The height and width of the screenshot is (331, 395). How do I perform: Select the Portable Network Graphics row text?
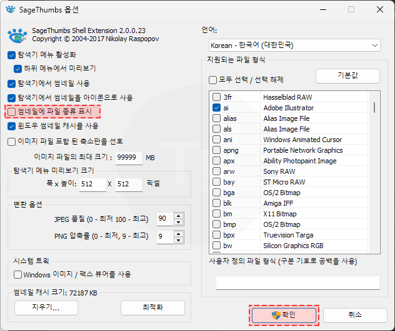point(303,150)
